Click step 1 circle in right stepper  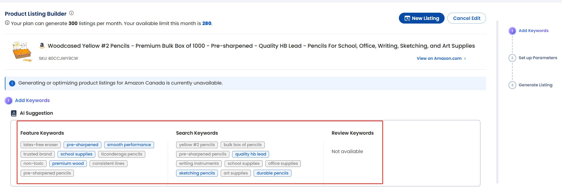pyautogui.click(x=512, y=31)
